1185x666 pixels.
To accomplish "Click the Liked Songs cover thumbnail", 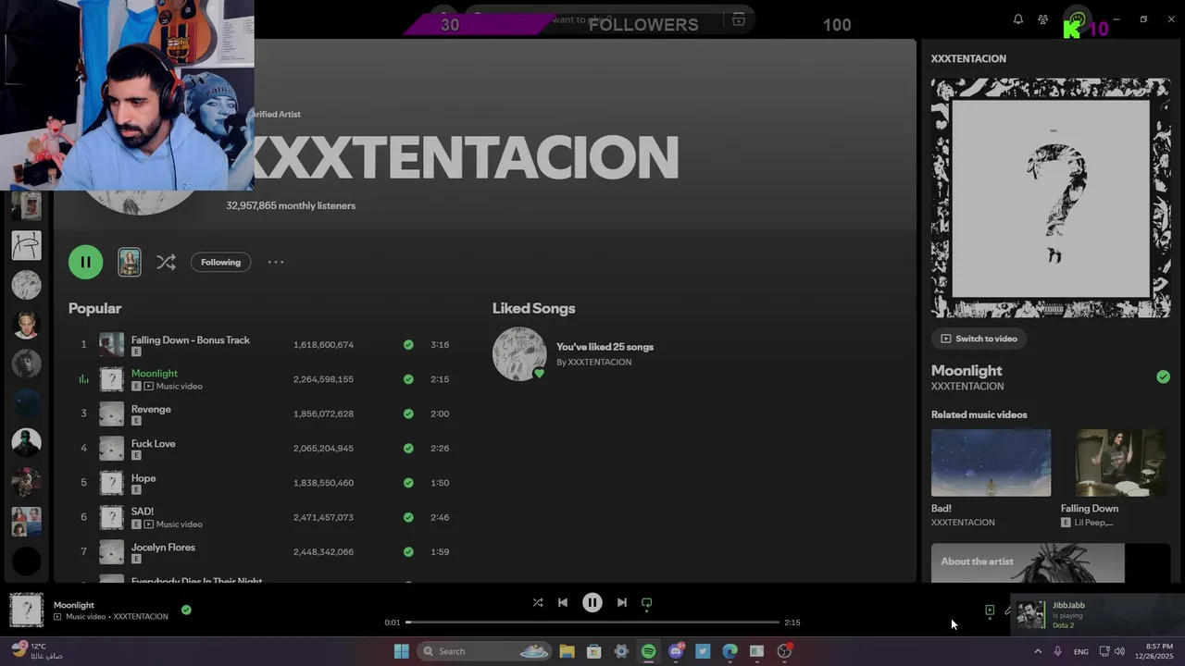I will 519,353.
